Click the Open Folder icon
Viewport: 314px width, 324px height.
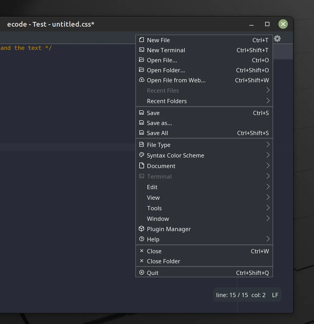[x=142, y=70]
